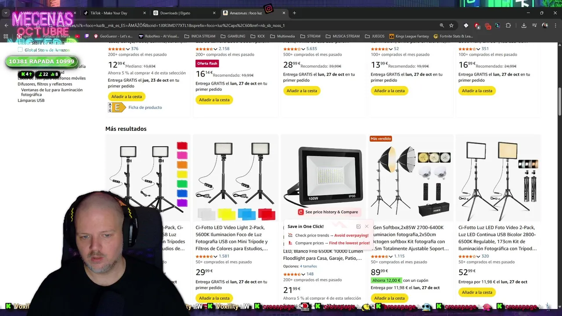Click the red price history extension icon
The height and width of the screenshot is (316, 562).
click(301, 212)
